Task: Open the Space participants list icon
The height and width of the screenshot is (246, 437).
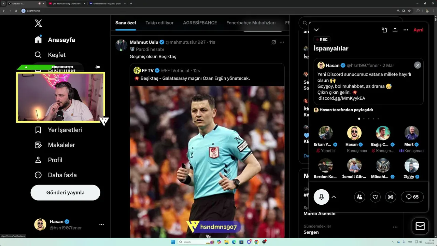Action: [360, 197]
